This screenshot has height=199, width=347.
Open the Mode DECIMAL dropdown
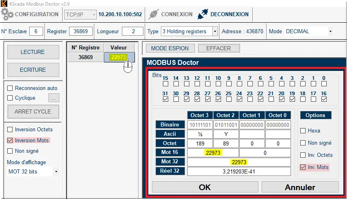[330, 31]
